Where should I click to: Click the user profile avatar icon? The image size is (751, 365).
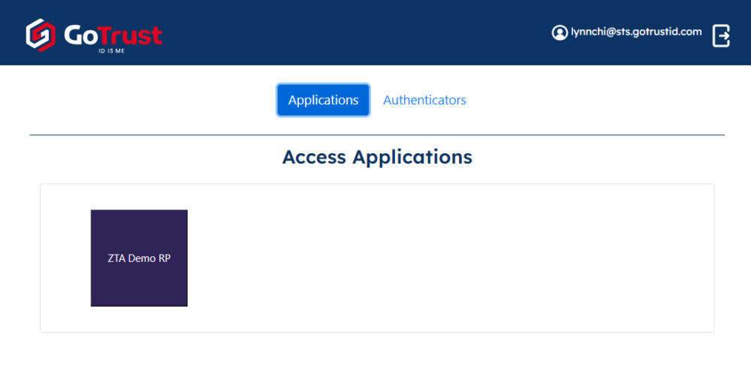click(x=559, y=32)
